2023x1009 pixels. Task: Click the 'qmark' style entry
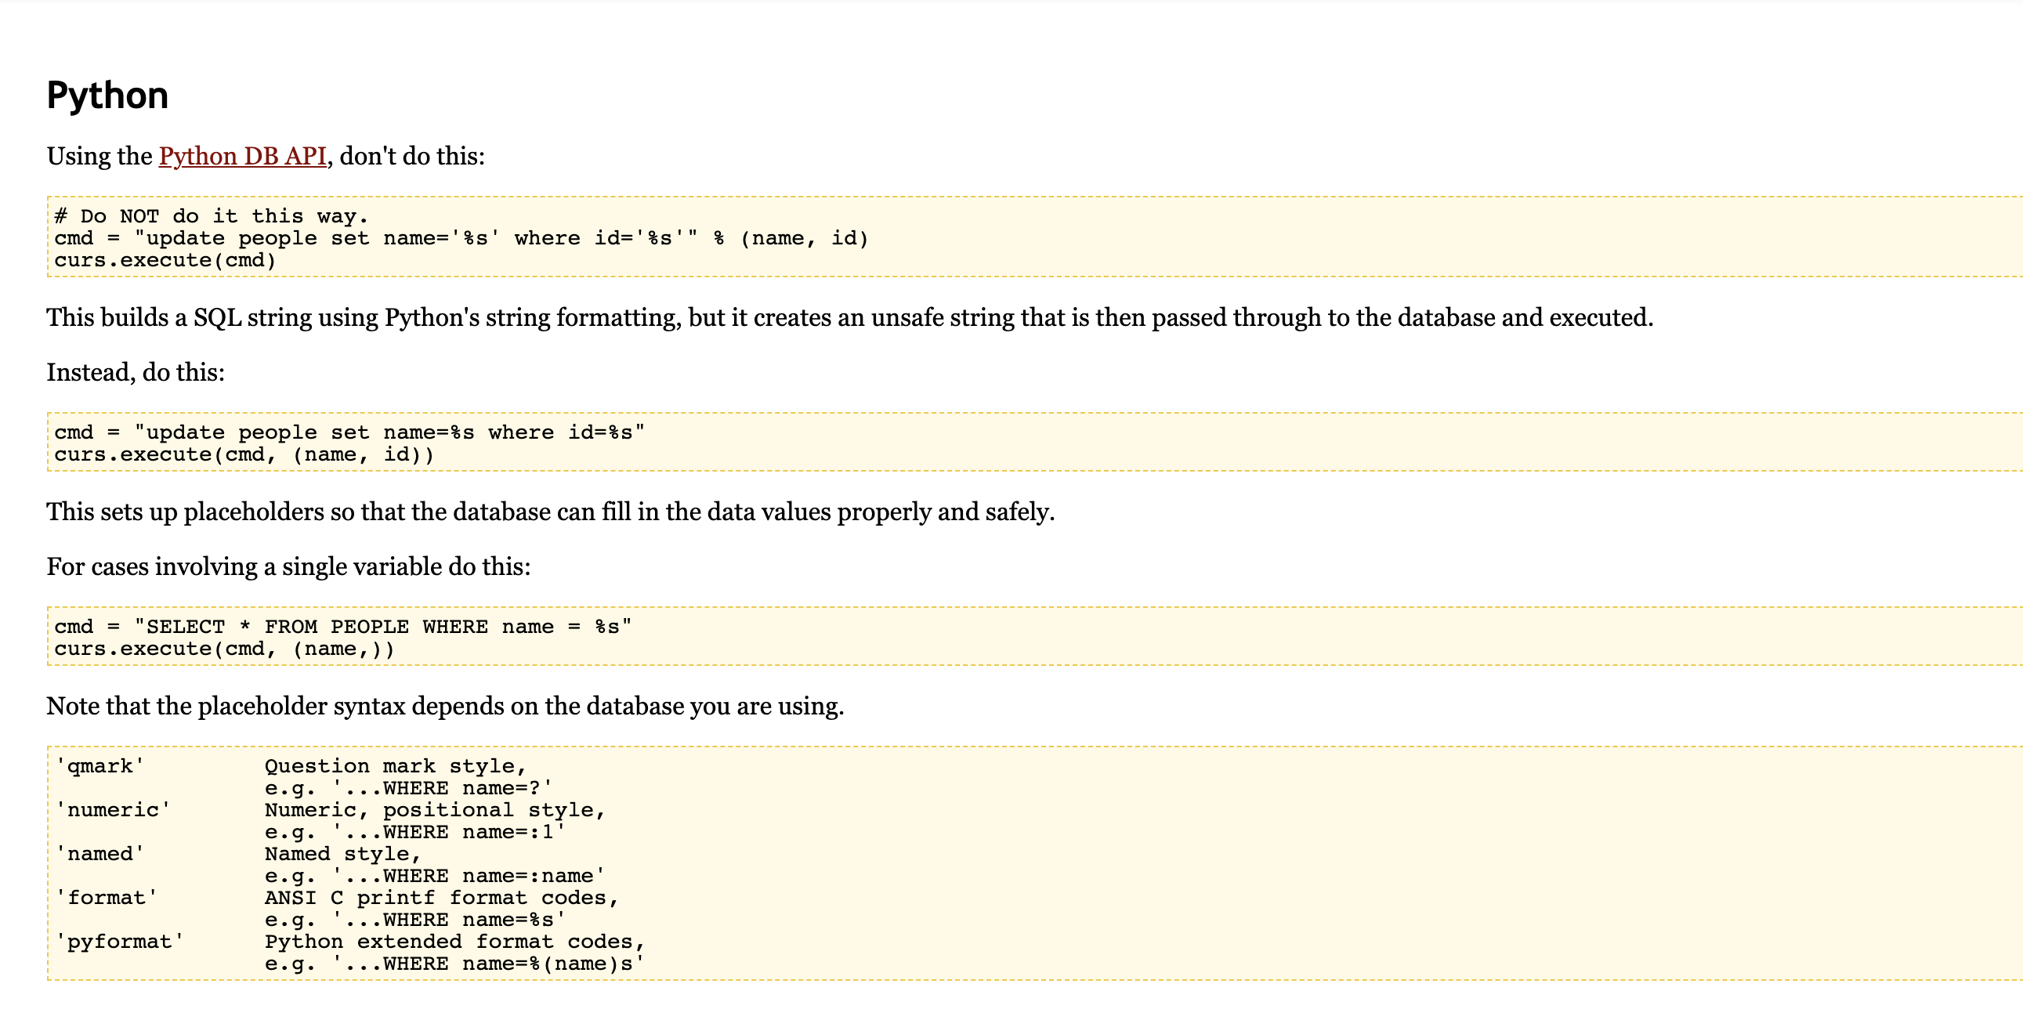tap(100, 766)
